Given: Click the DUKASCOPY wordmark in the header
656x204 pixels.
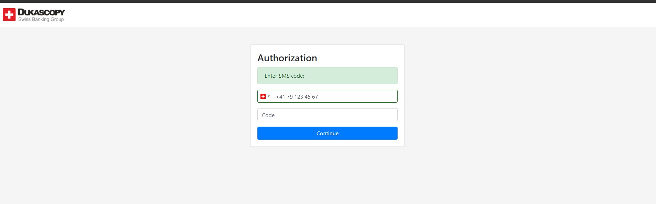Looking at the screenshot, I should [x=41, y=12].
